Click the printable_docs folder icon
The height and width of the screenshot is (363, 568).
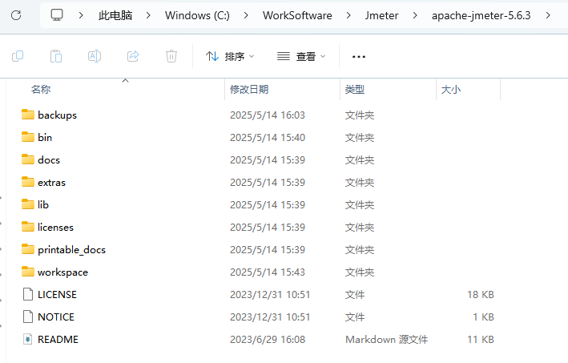point(28,249)
